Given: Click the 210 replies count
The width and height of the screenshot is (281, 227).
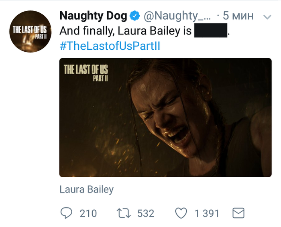Looking at the screenshot, I should coord(88,213).
